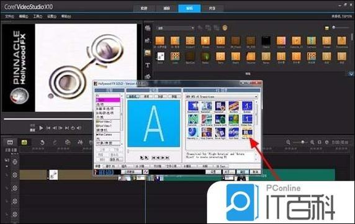Image resolution: width=355 pixels, height=224 pixels.
Task: Open the Graphic library sidebar icon
Action: coord(148,76)
